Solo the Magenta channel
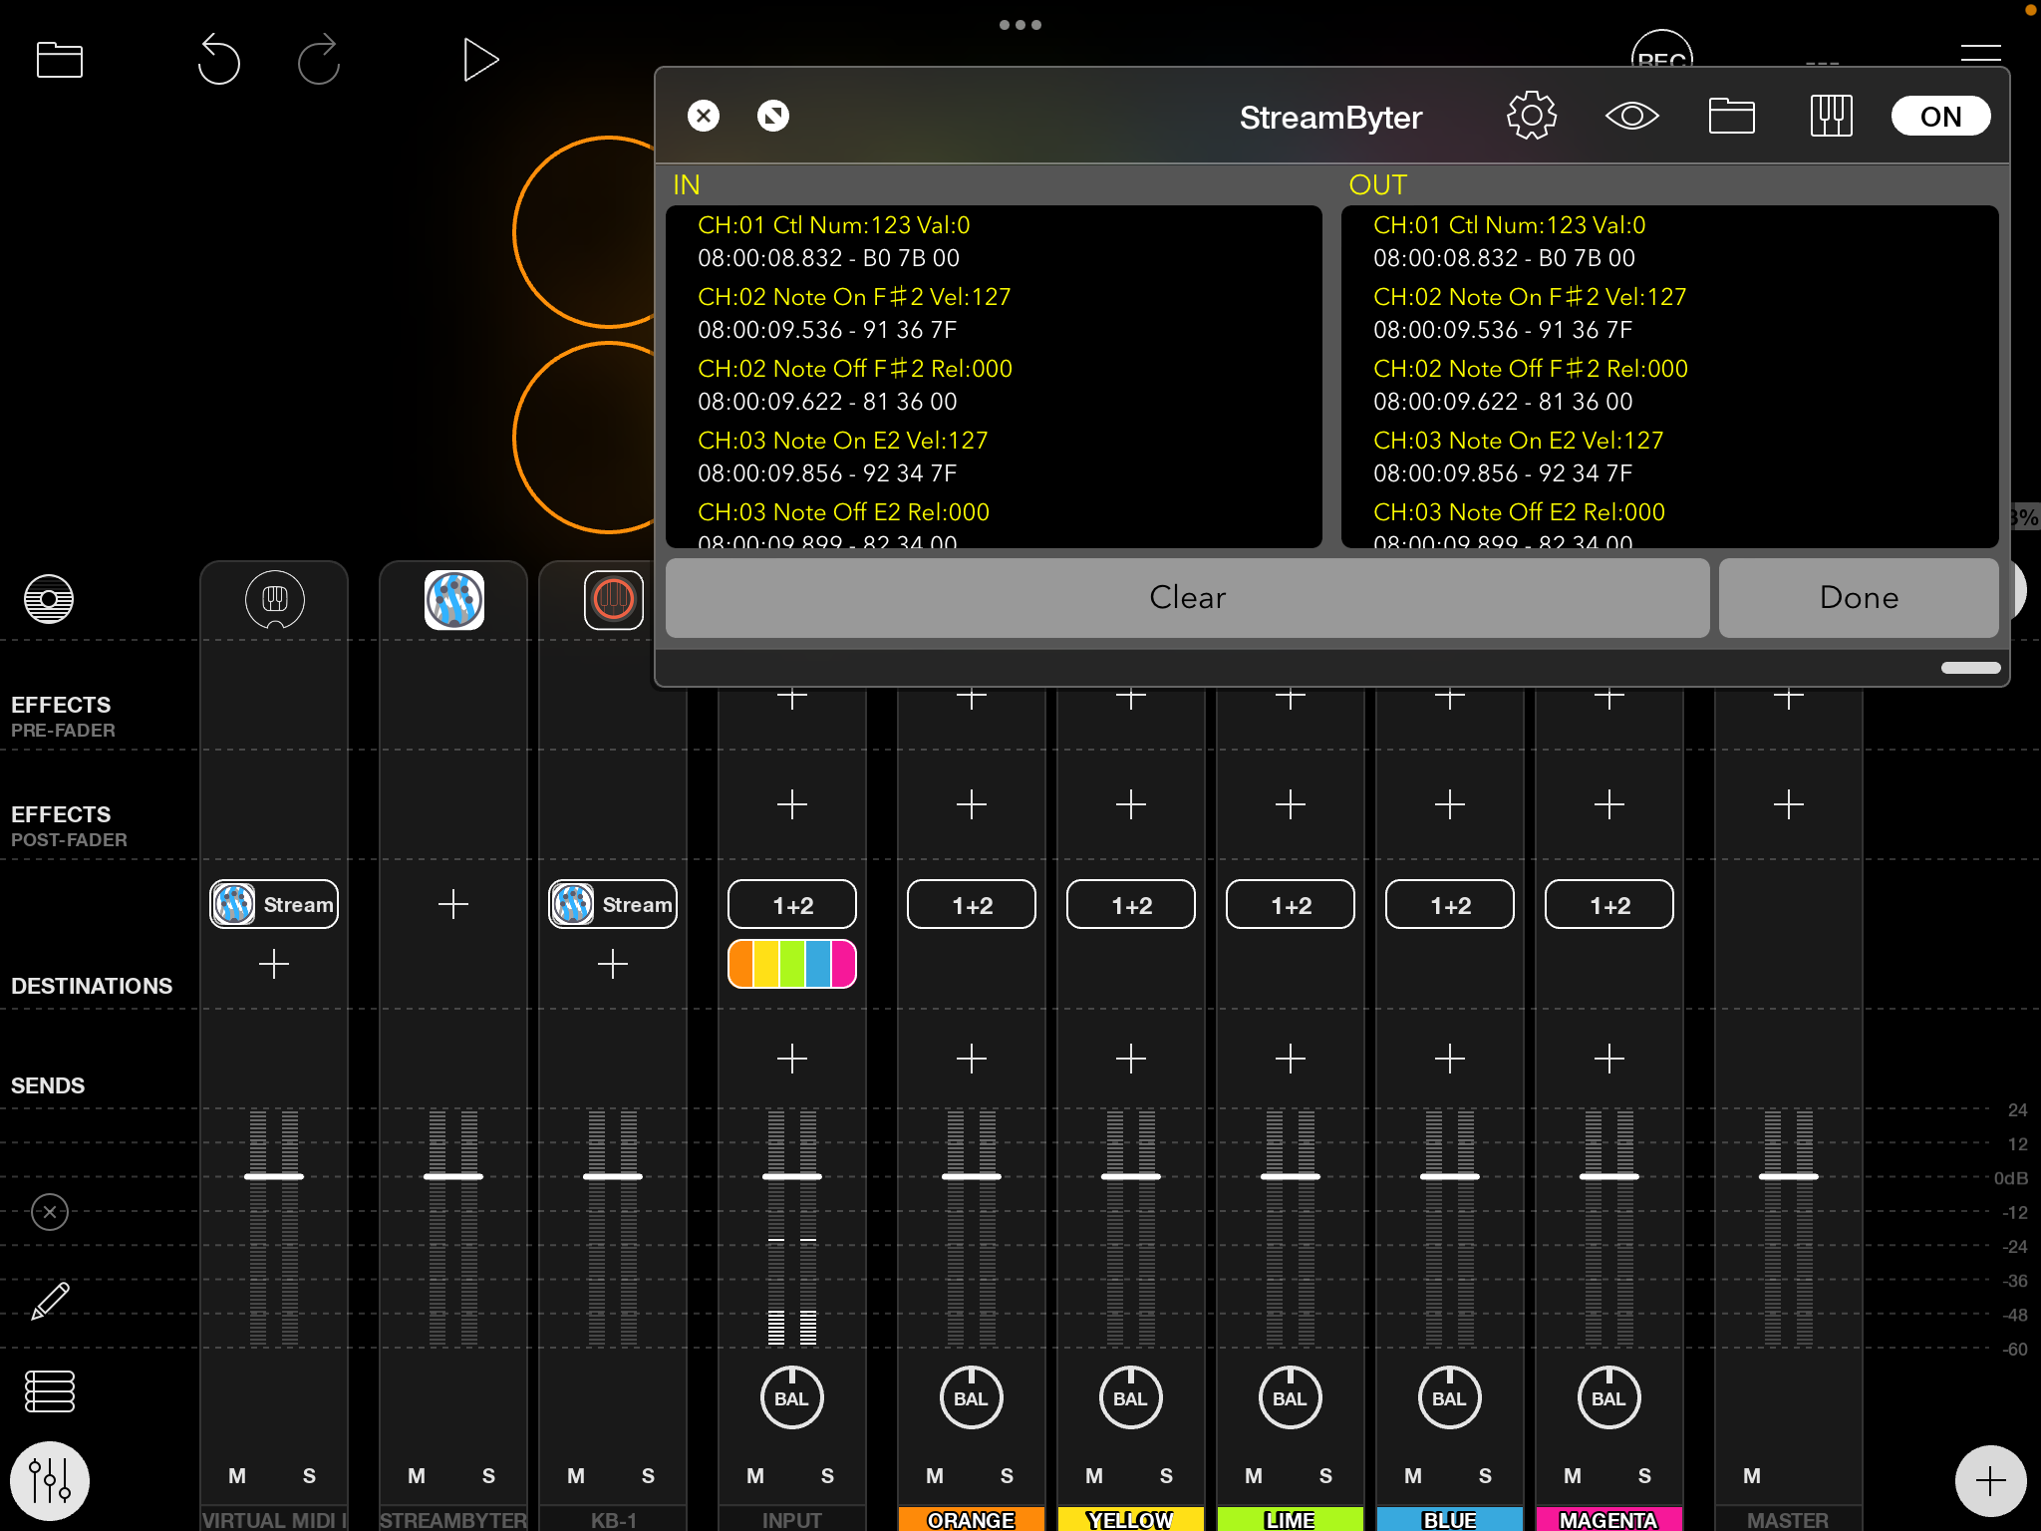 1644,1476
